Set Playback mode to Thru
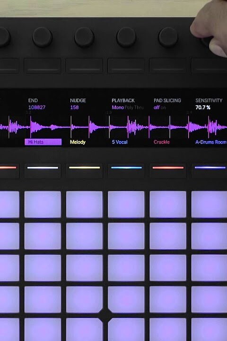 (139, 107)
